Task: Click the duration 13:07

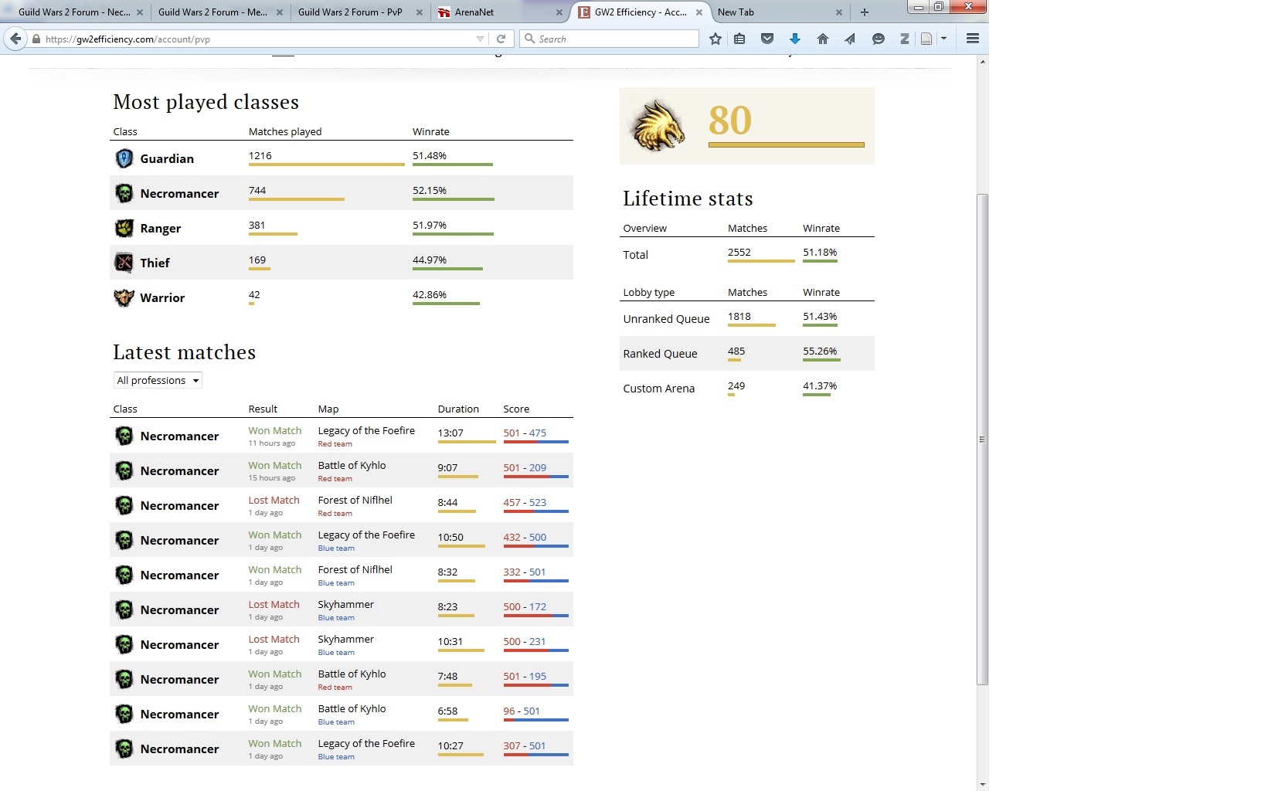Action: pyautogui.click(x=450, y=433)
